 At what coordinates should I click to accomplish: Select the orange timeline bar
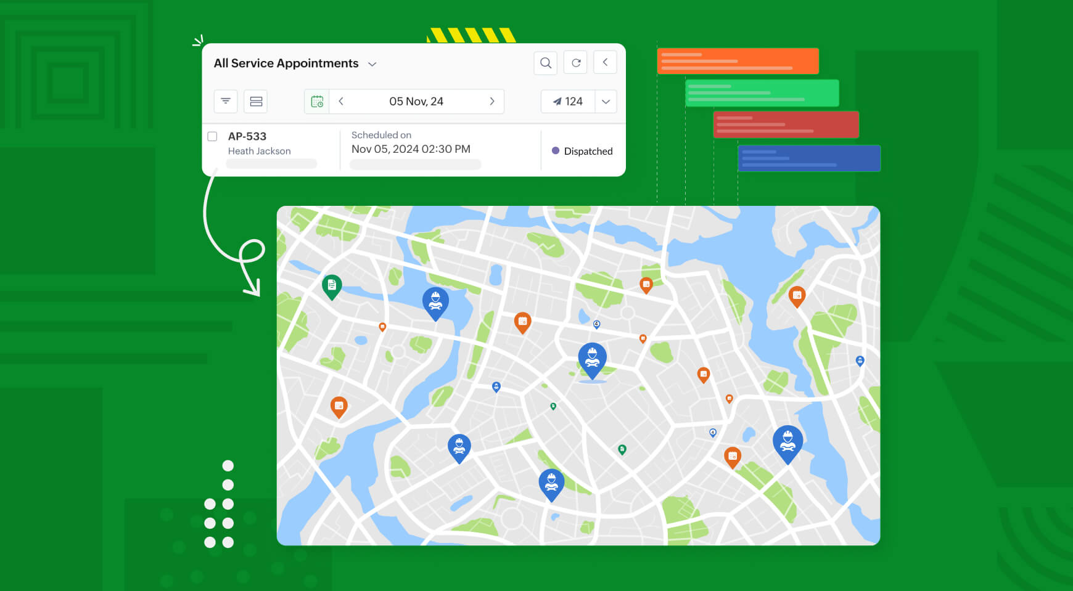click(x=738, y=61)
